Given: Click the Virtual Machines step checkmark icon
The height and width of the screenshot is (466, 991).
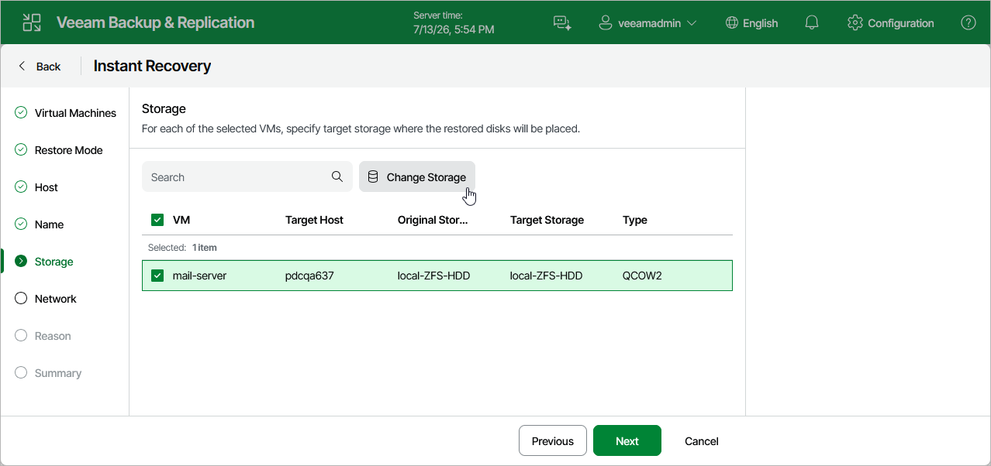Looking at the screenshot, I should point(21,113).
